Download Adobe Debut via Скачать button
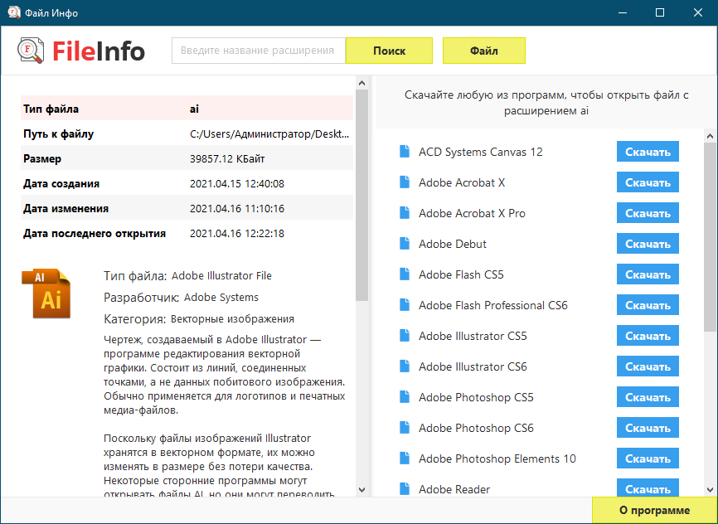 (648, 244)
